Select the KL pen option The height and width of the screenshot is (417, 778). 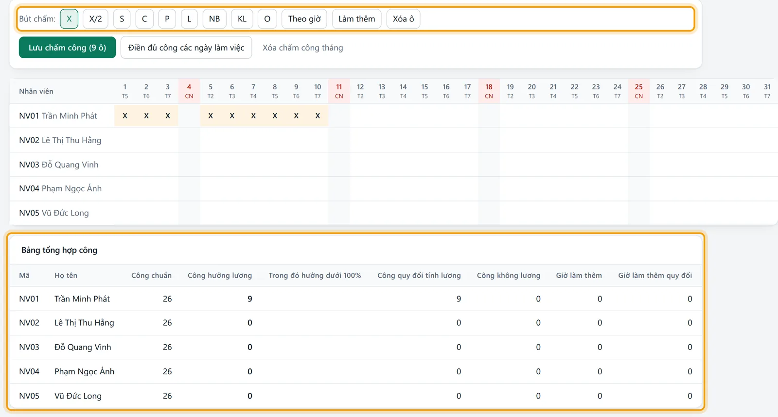242,19
